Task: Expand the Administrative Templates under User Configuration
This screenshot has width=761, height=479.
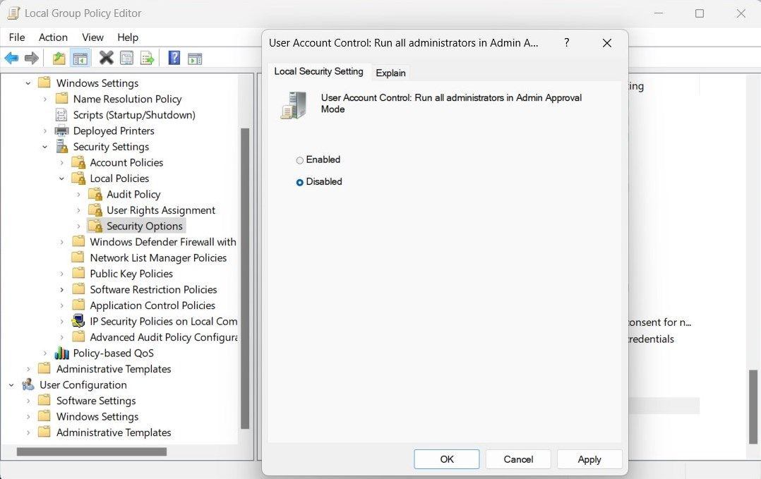Action: 27,432
